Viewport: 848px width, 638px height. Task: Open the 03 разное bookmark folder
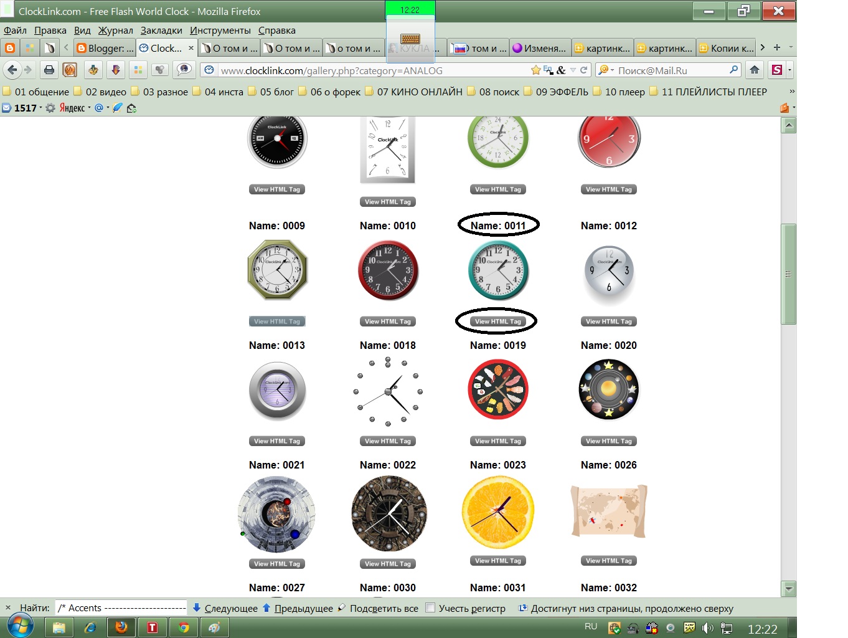(x=159, y=92)
